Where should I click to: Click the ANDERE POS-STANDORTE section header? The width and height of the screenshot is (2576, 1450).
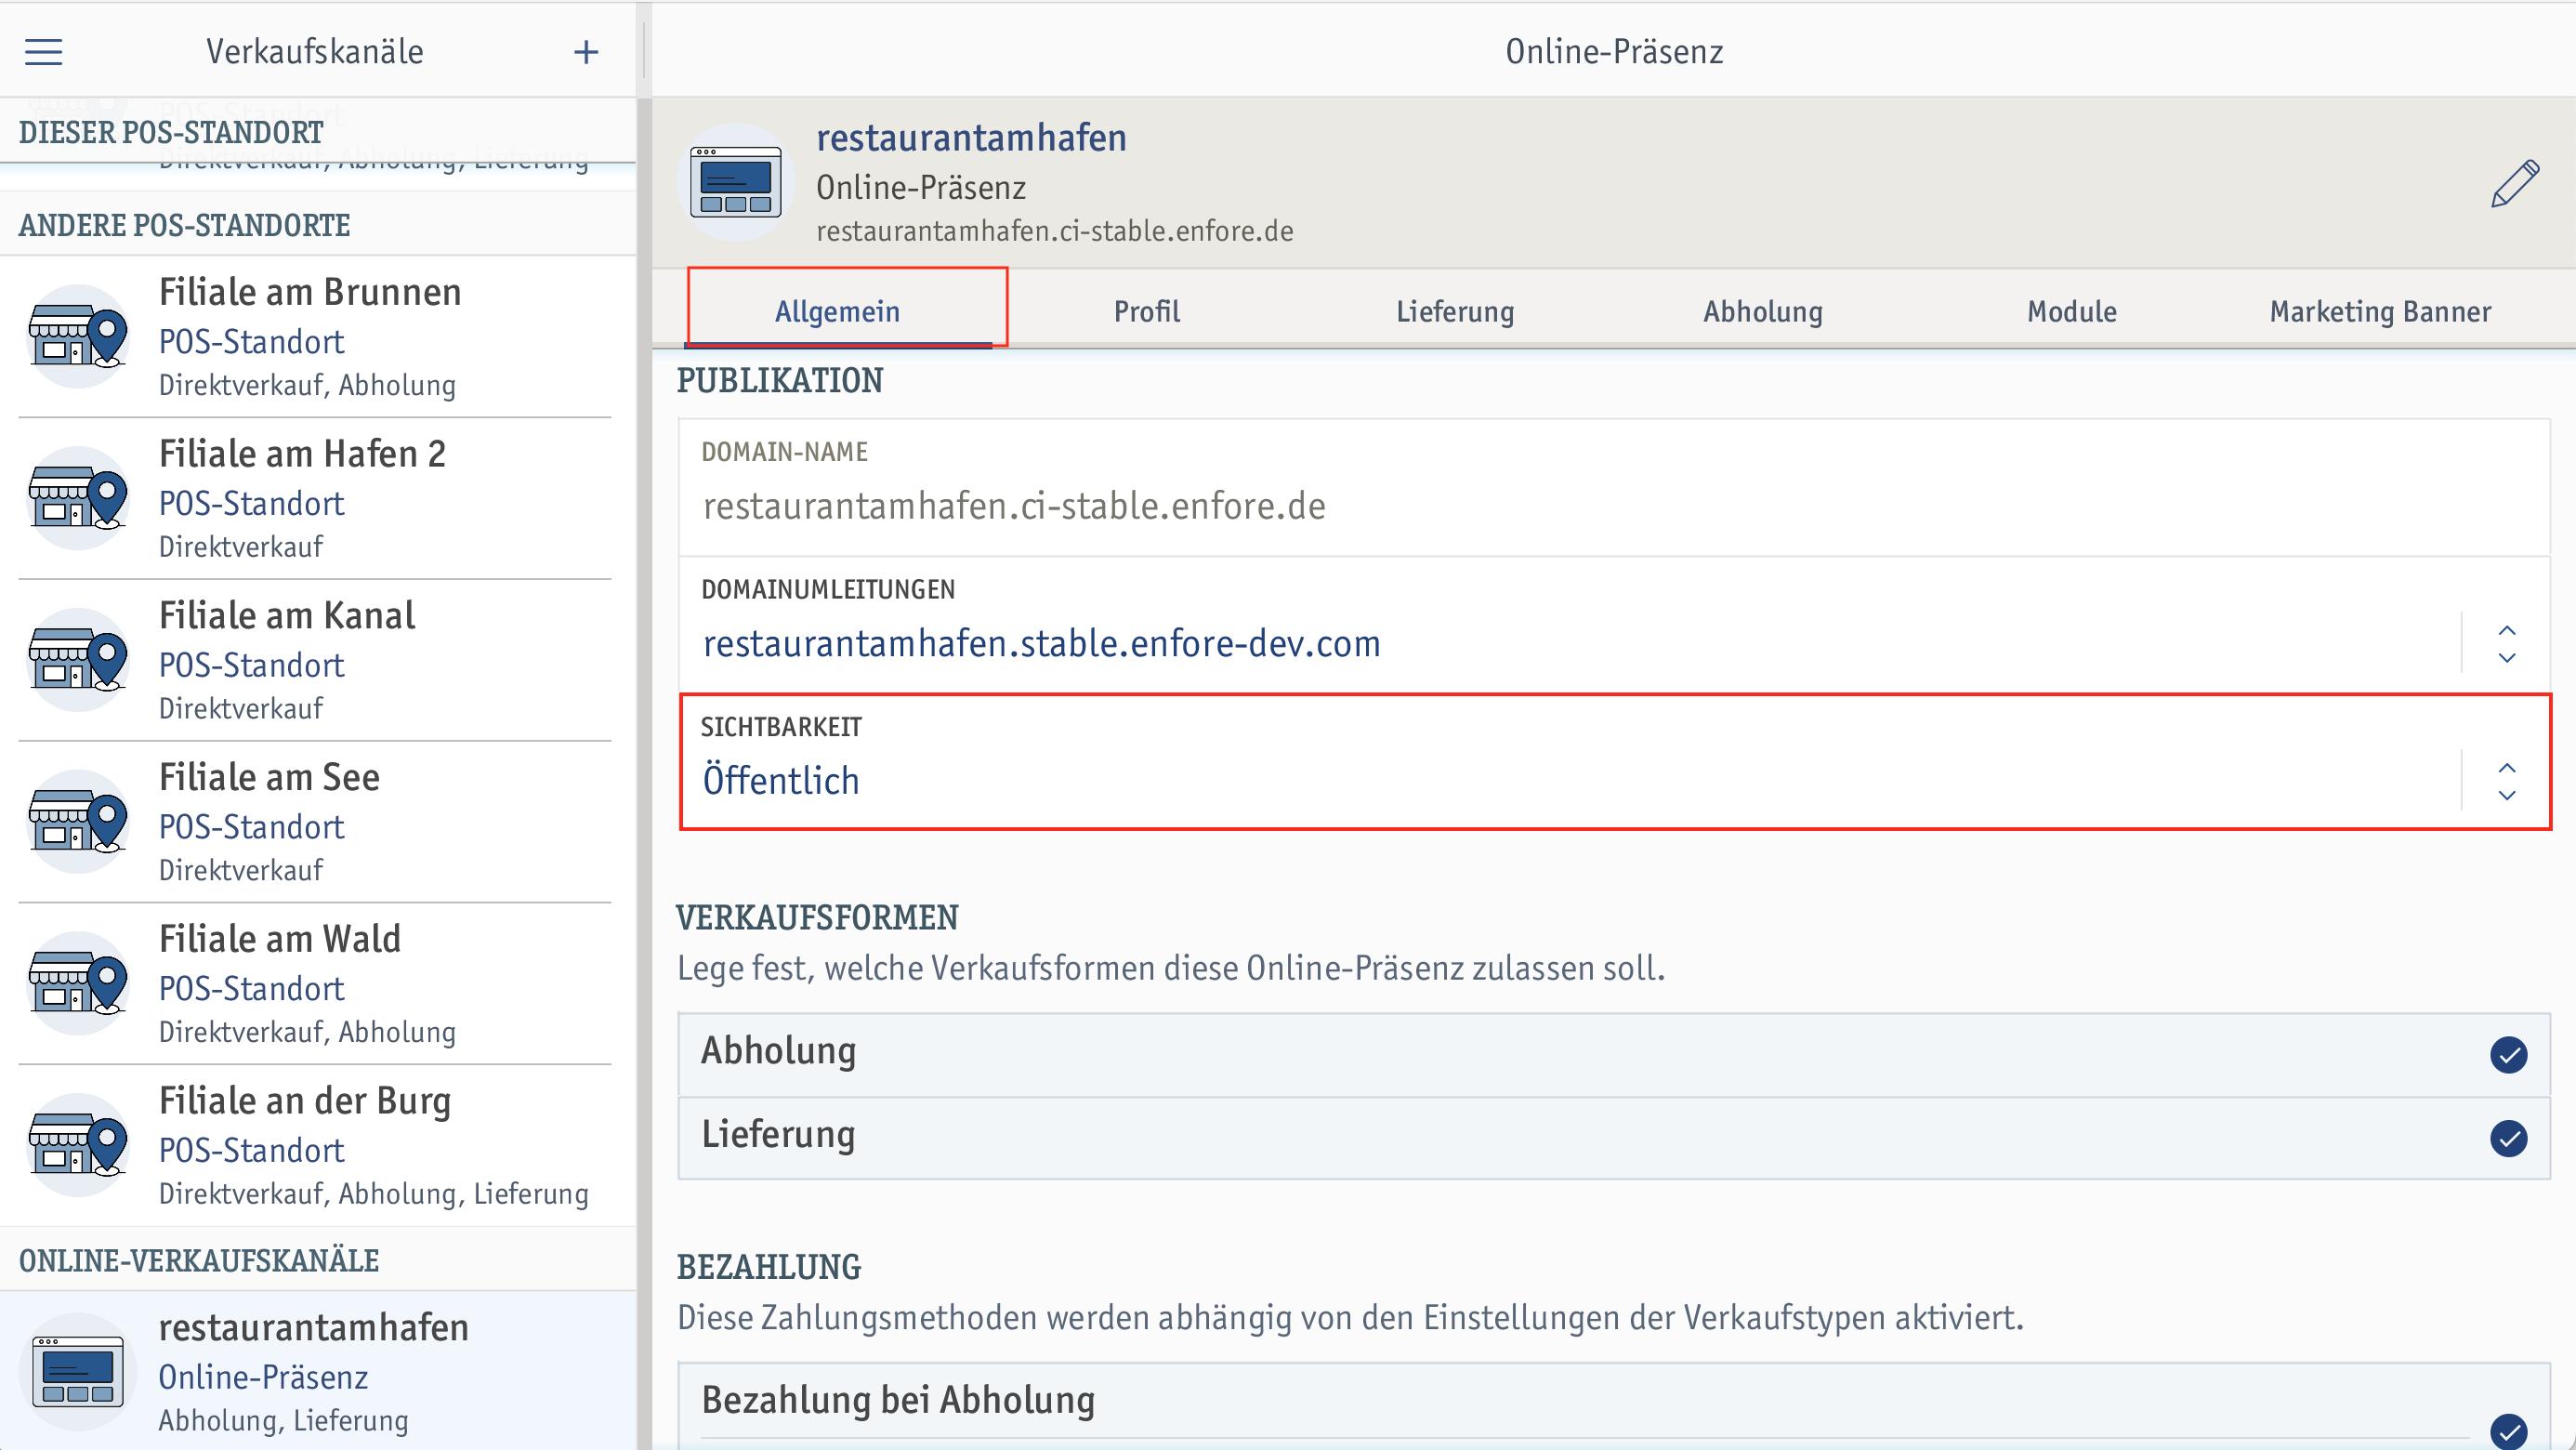tap(185, 226)
